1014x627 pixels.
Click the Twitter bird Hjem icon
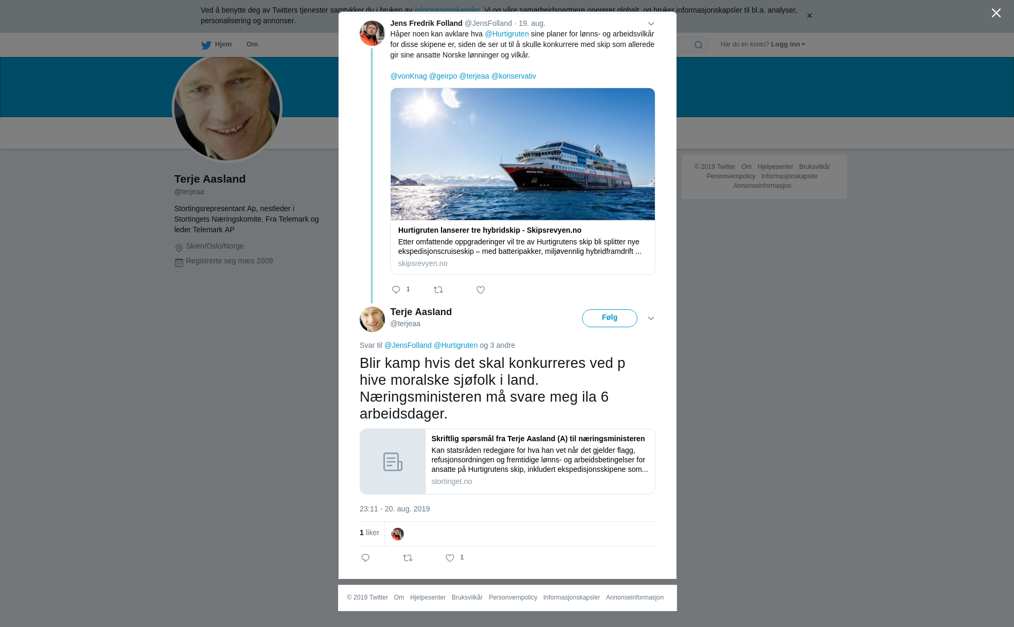(x=206, y=45)
